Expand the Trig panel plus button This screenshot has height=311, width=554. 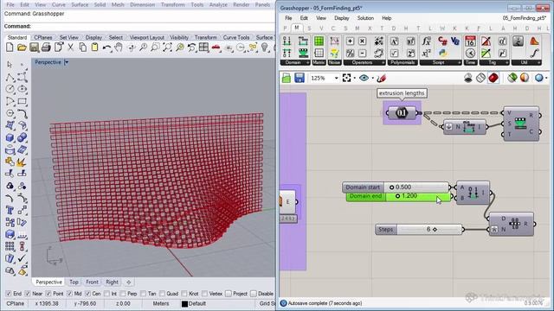[507, 62]
